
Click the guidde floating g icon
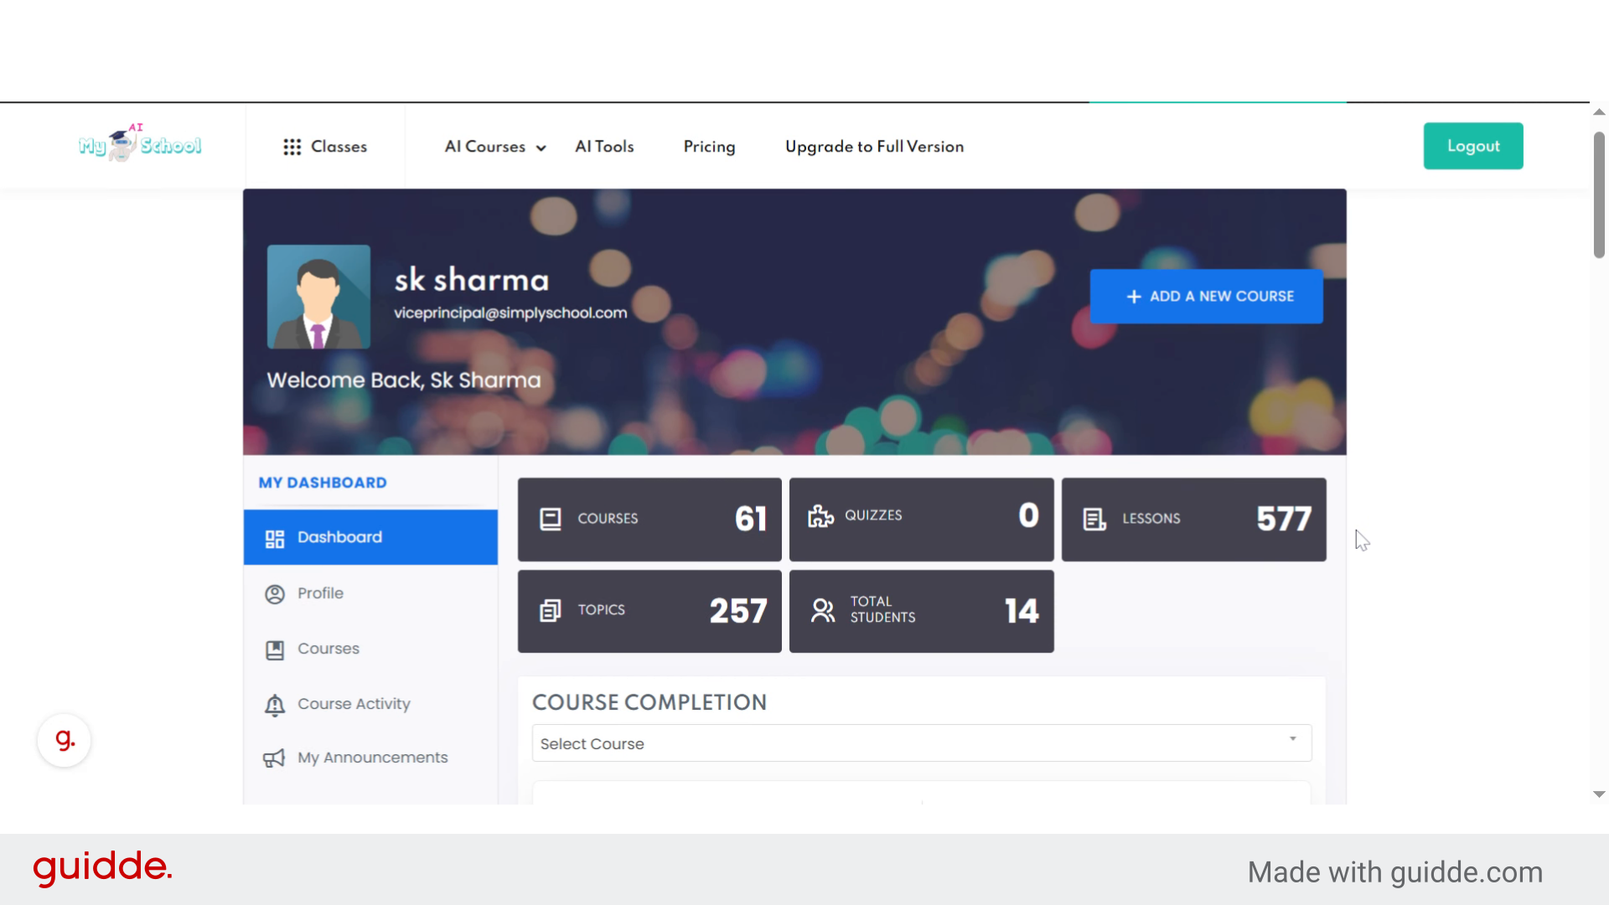pos(65,740)
